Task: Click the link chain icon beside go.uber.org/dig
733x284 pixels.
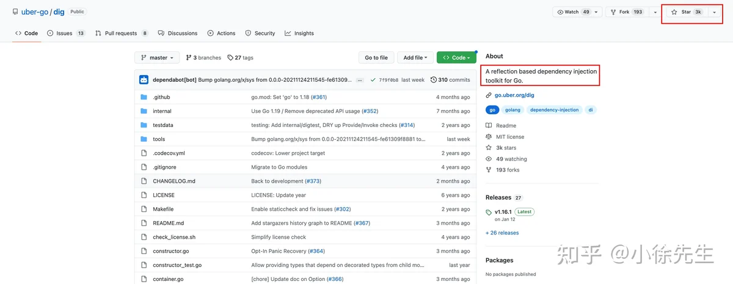Action: pos(489,95)
